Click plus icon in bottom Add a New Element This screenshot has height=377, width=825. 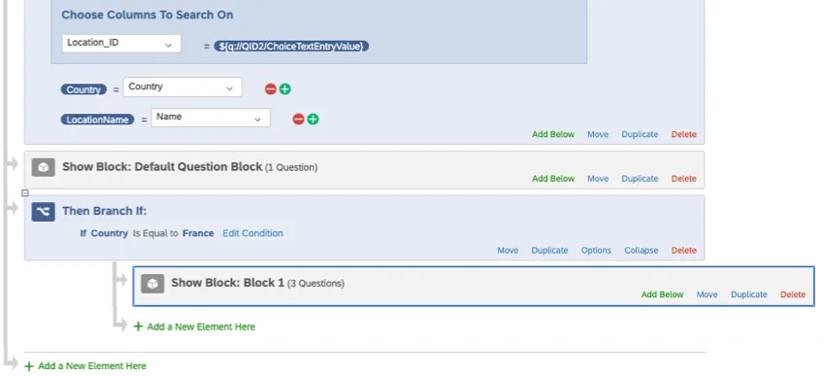click(29, 366)
